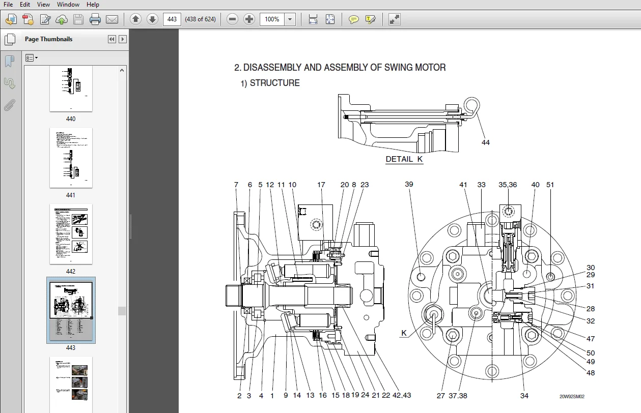Add a sticky note comment
Screen dimensions: 641x413
point(353,19)
